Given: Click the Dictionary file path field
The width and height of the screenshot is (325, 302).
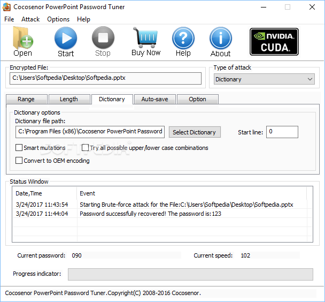Looking at the screenshot, I should tap(90, 132).
